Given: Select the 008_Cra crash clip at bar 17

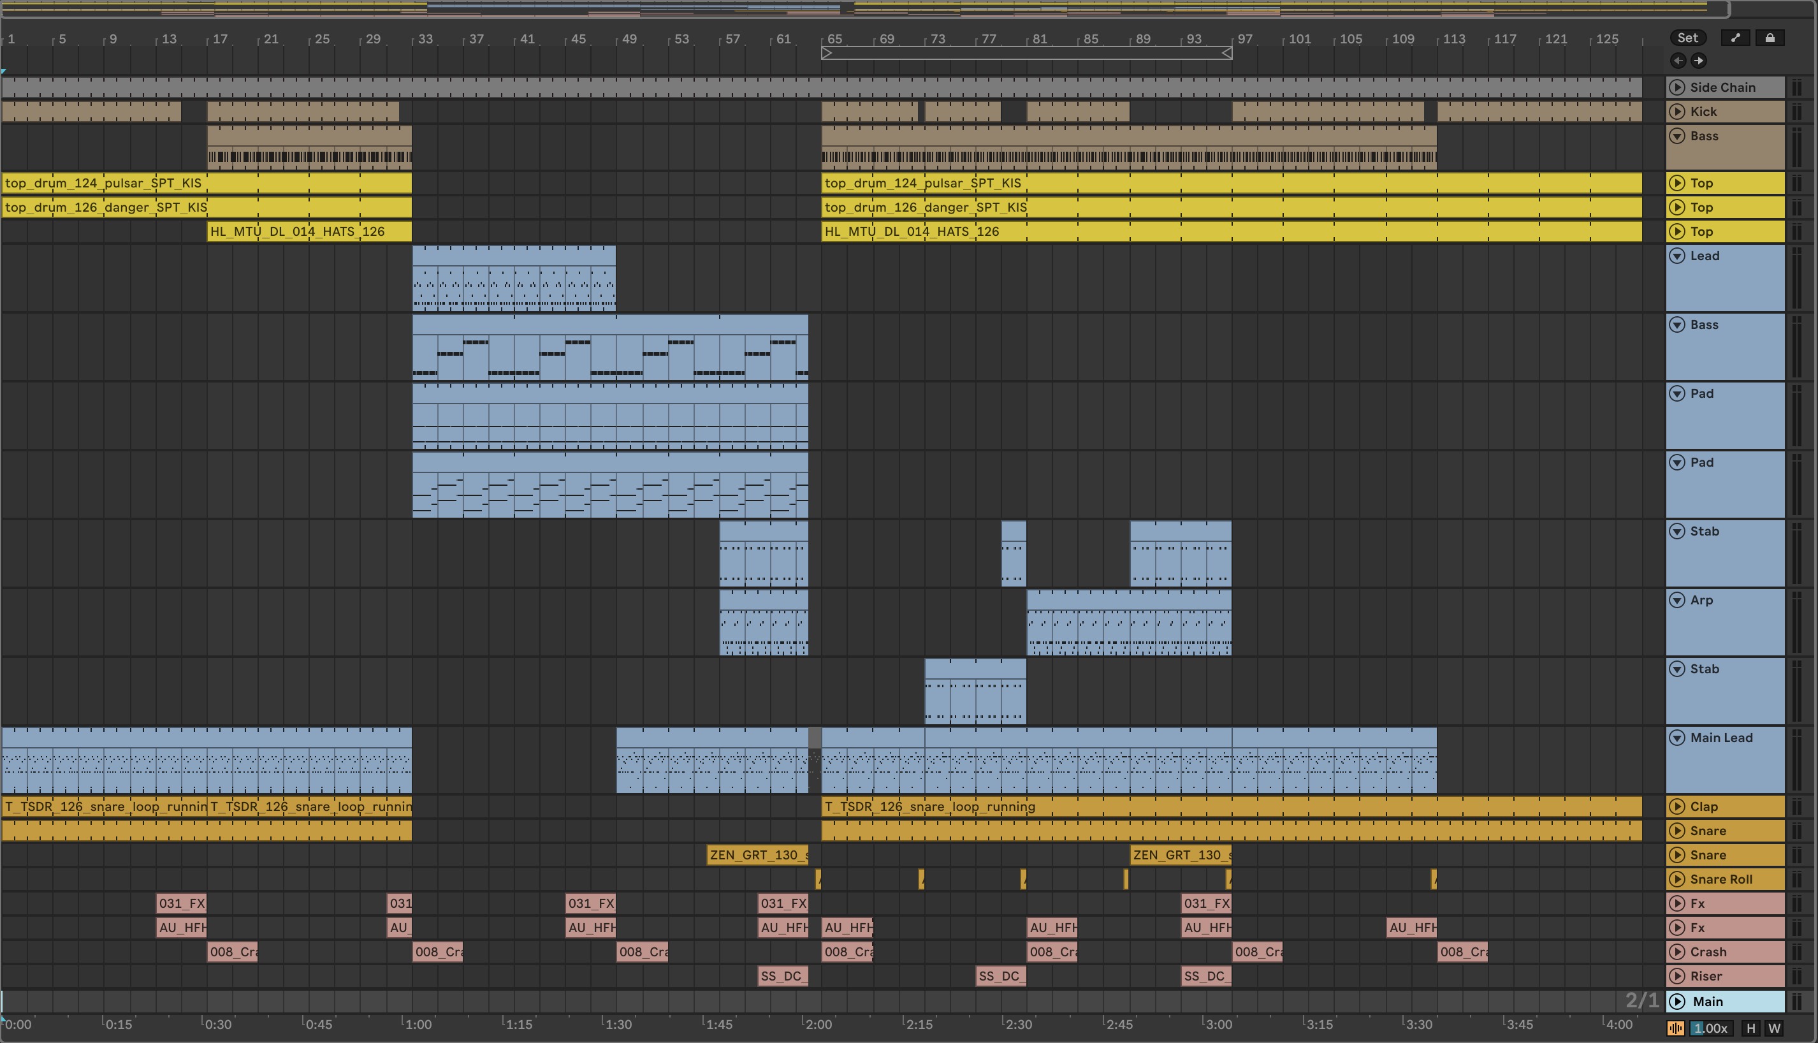Looking at the screenshot, I should (x=232, y=952).
